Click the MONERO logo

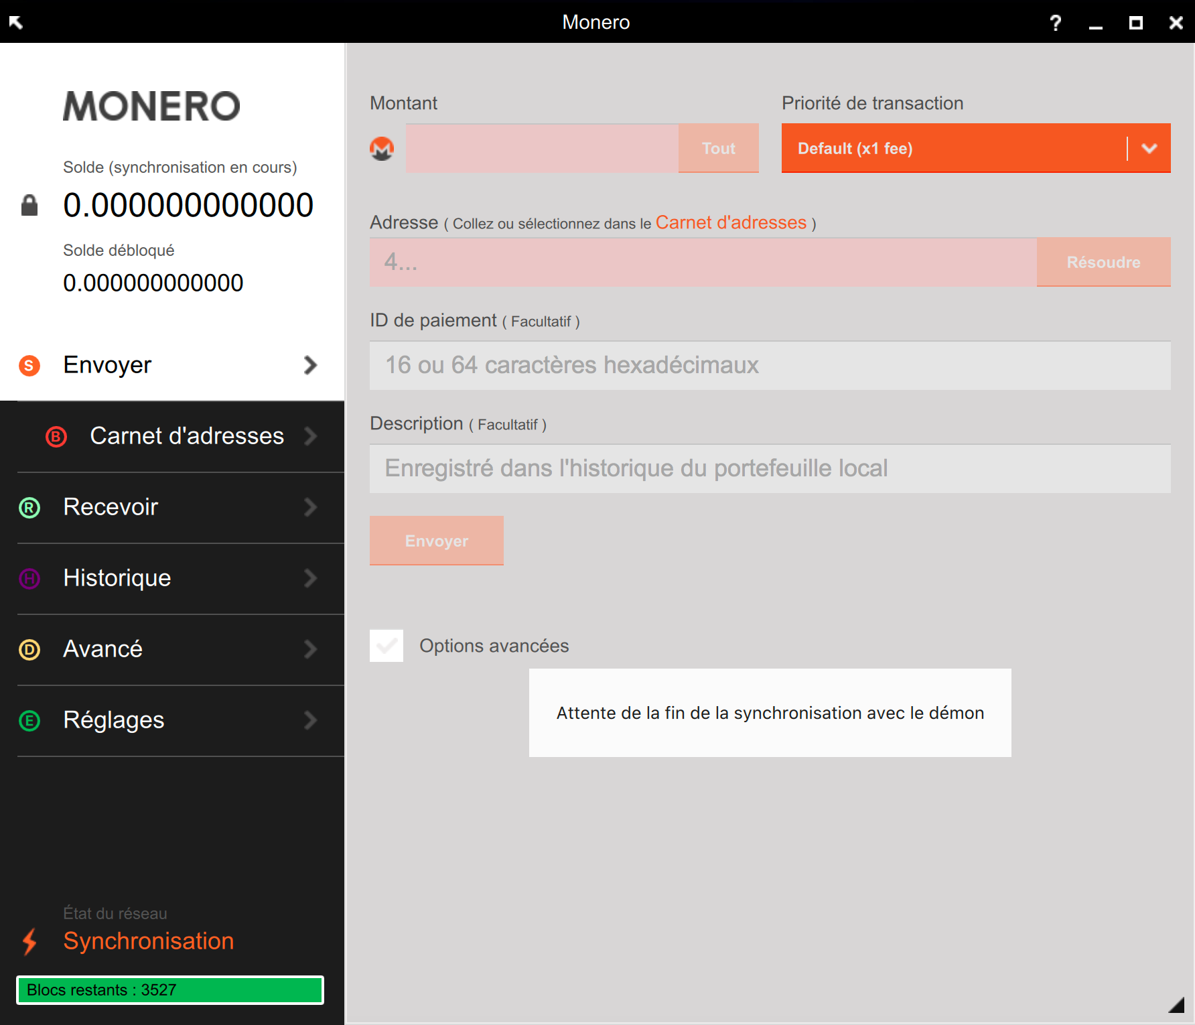151,106
